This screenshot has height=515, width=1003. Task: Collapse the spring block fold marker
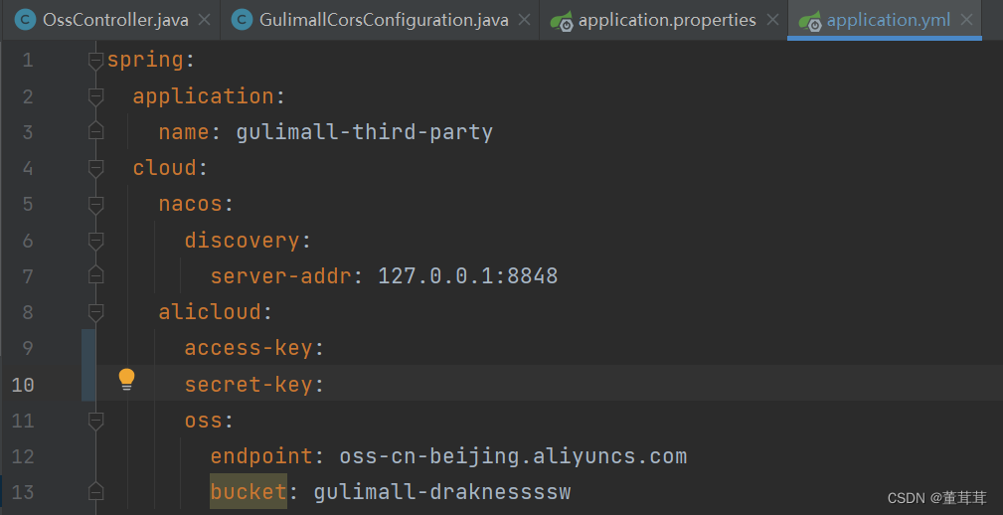tap(95, 61)
